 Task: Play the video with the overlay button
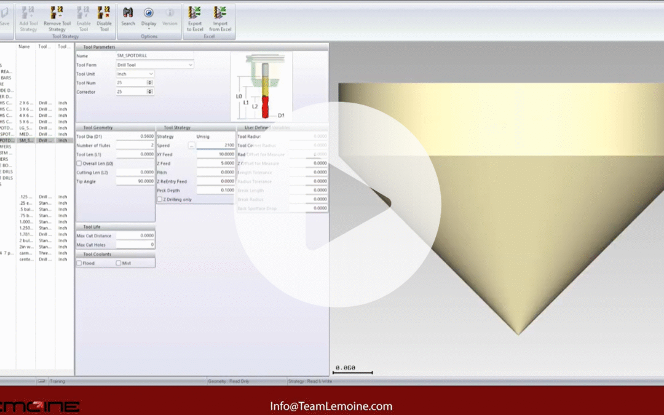point(337,205)
